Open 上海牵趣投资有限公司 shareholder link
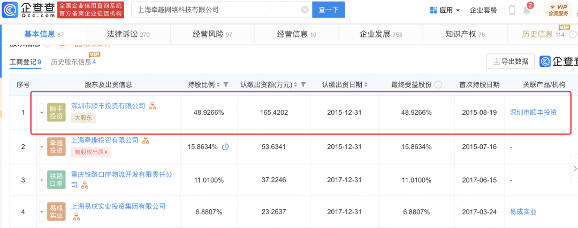 [x=105, y=140]
